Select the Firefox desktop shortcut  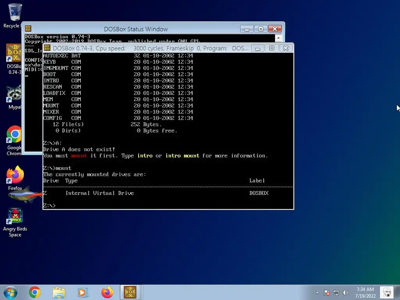(15, 178)
